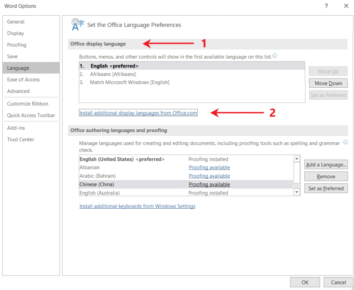
Task: Click the scroll down arrow in authoring languages list
Action: pos(297,192)
